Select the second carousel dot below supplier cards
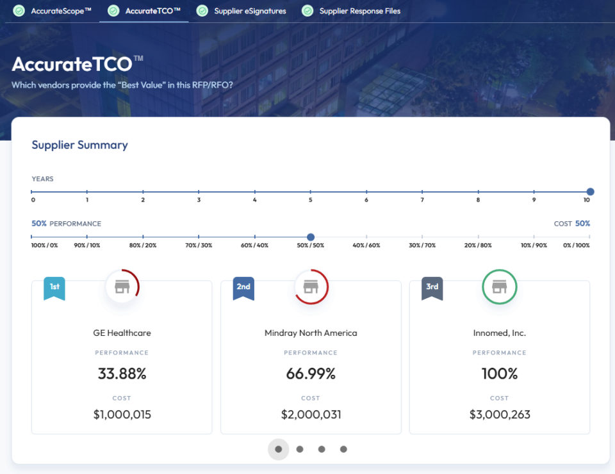Screen dimensions: 615x474 click(x=300, y=449)
